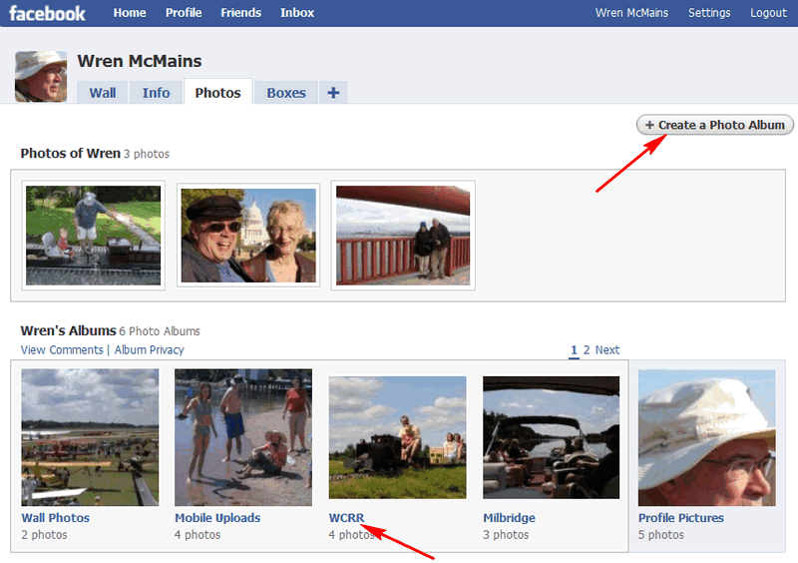Open Friends in top navigation

(x=240, y=13)
